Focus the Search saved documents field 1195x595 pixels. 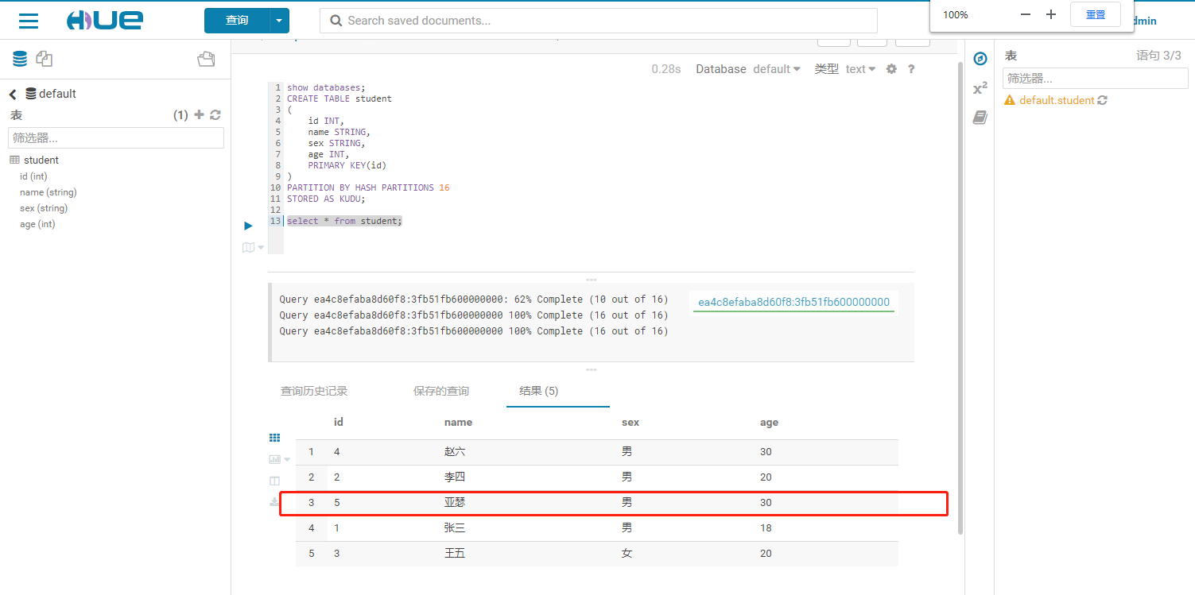click(598, 21)
